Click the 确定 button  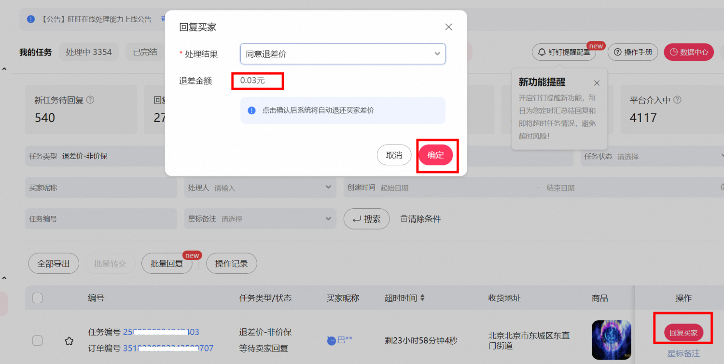435,155
